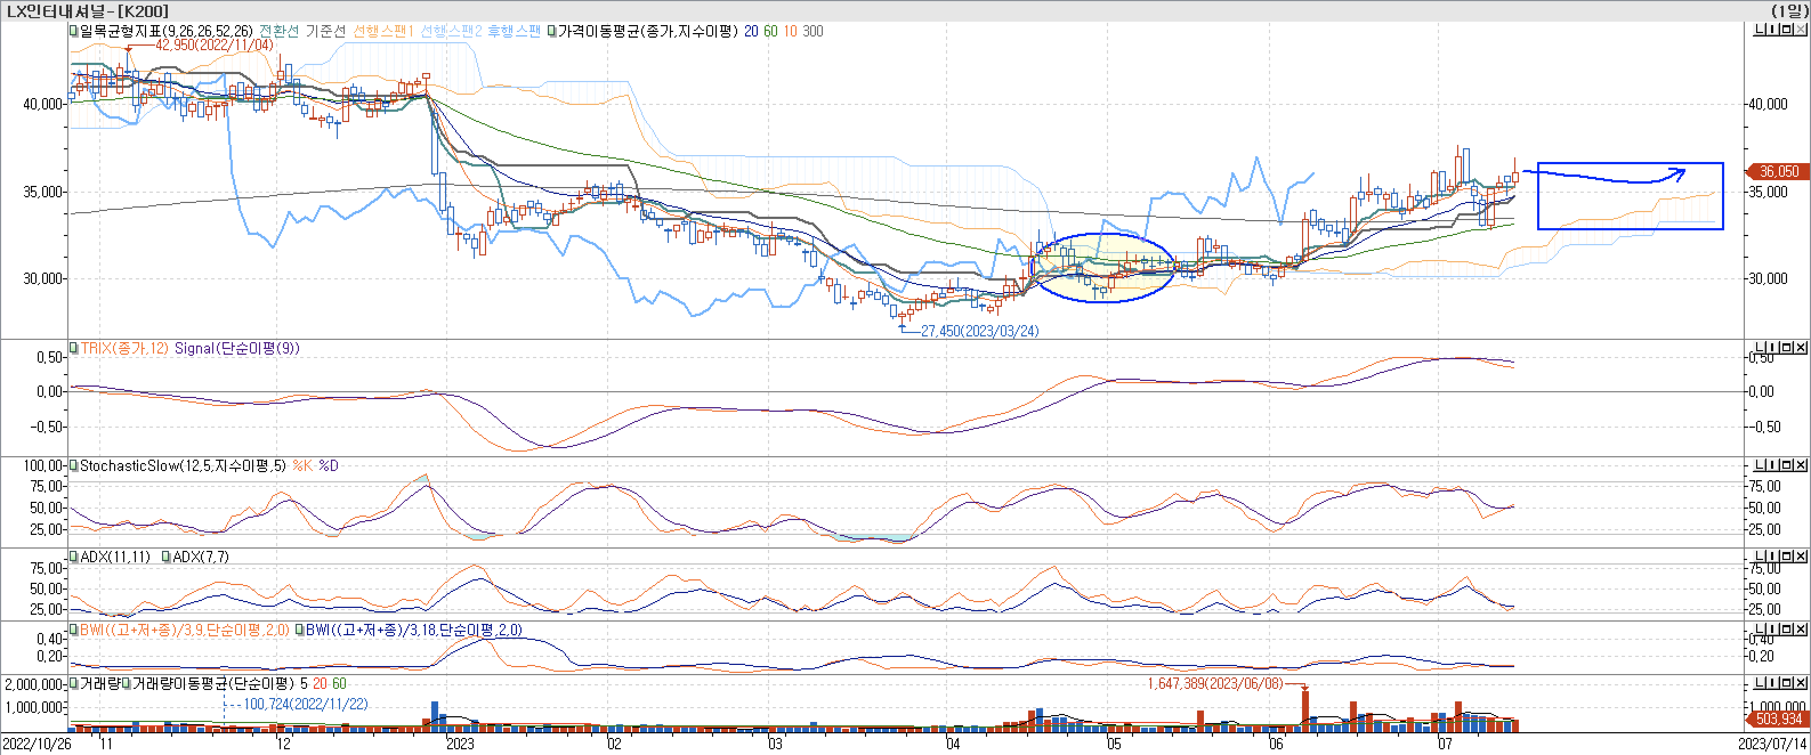Toggle the 가격이동평균 indicator box
1811x755 pixels.
552,31
